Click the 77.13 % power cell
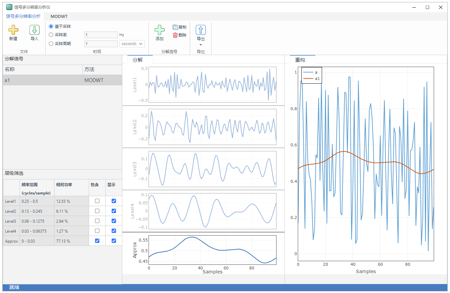450x293 pixels. pyautogui.click(x=71, y=241)
